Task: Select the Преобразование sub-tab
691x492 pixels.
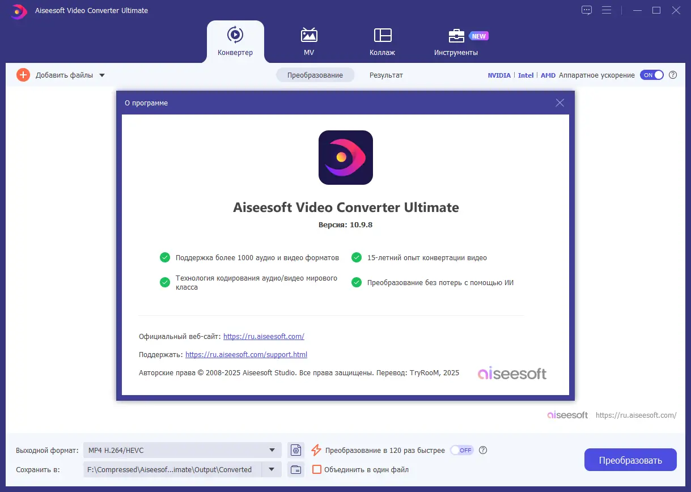Action: tap(315, 75)
